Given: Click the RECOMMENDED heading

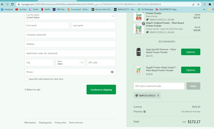Looking at the screenshot, I should (x=167, y=42).
